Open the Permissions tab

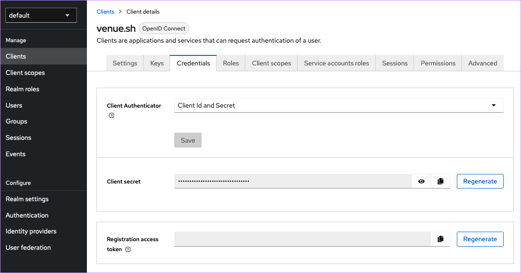(x=438, y=63)
